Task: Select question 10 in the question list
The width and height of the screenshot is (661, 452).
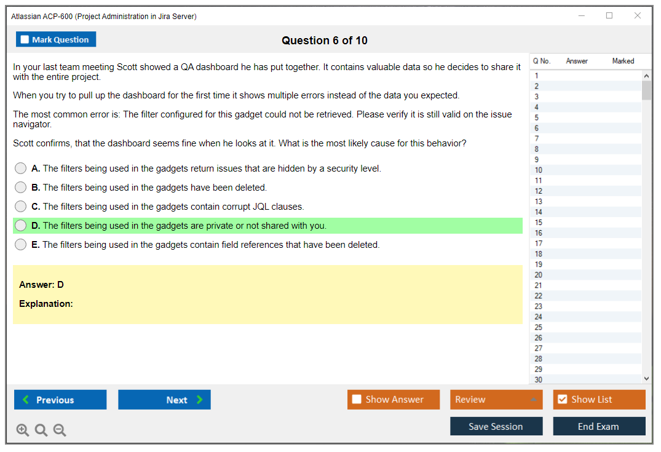Action: click(539, 170)
